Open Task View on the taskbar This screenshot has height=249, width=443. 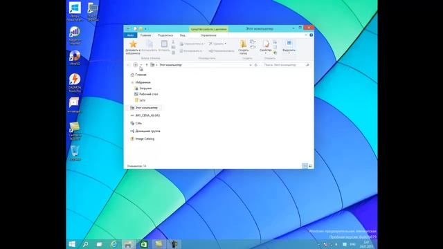click(x=99, y=244)
